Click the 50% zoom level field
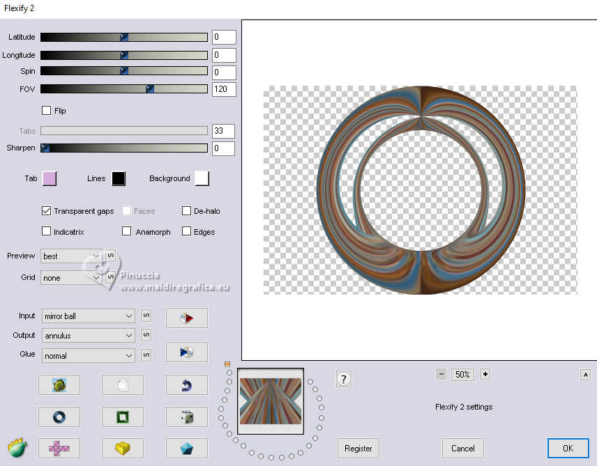This screenshot has width=597, height=466. click(x=462, y=374)
